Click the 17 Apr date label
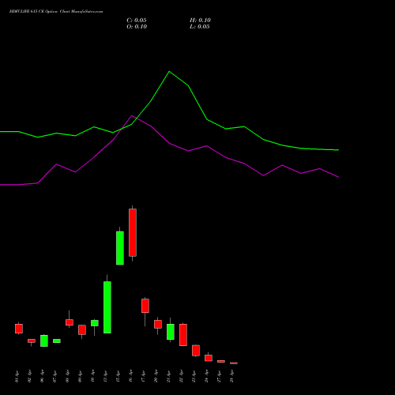 [144, 377]
